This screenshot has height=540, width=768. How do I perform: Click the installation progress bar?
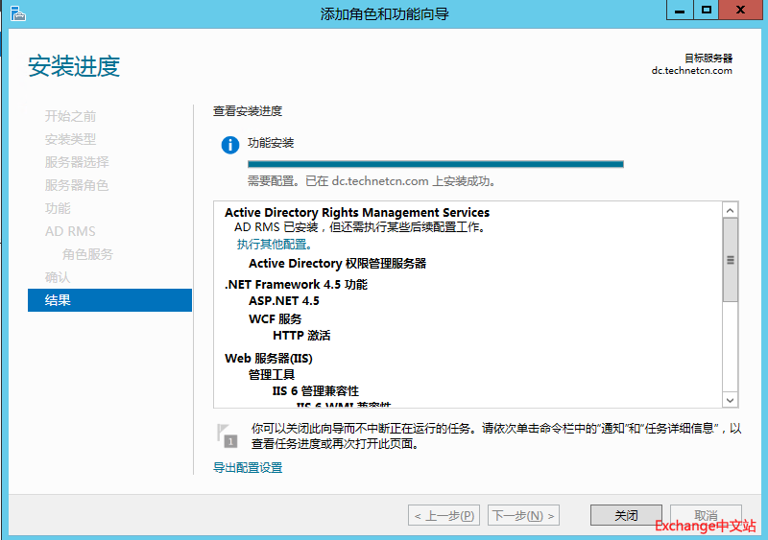pyautogui.click(x=435, y=164)
